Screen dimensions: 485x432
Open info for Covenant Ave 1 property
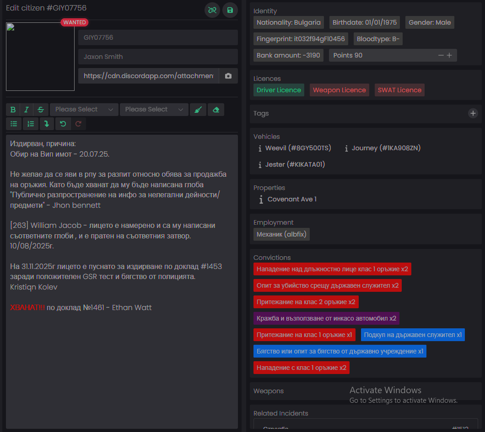click(261, 200)
